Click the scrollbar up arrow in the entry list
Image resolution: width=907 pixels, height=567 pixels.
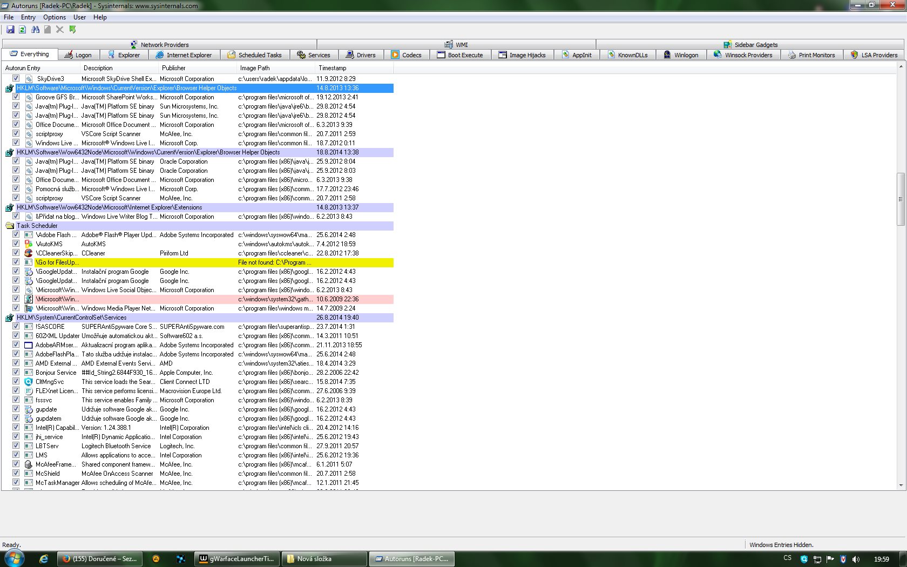click(900, 67)
